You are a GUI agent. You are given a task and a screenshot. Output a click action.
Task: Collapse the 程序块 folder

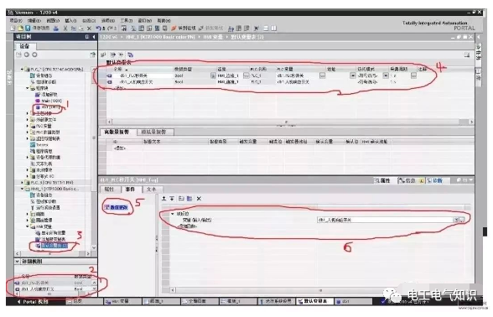[x=28, y=88]
